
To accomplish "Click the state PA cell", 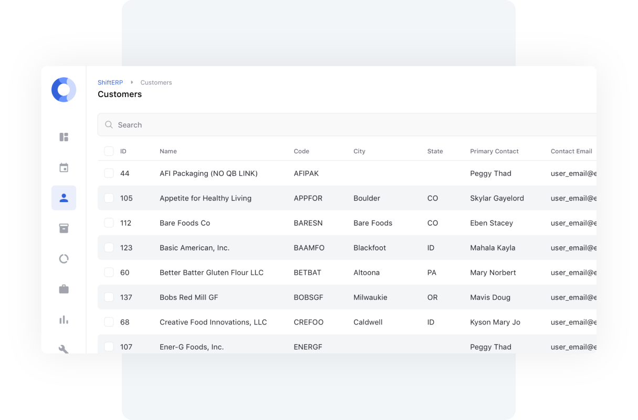I will [x=432, y=272].
